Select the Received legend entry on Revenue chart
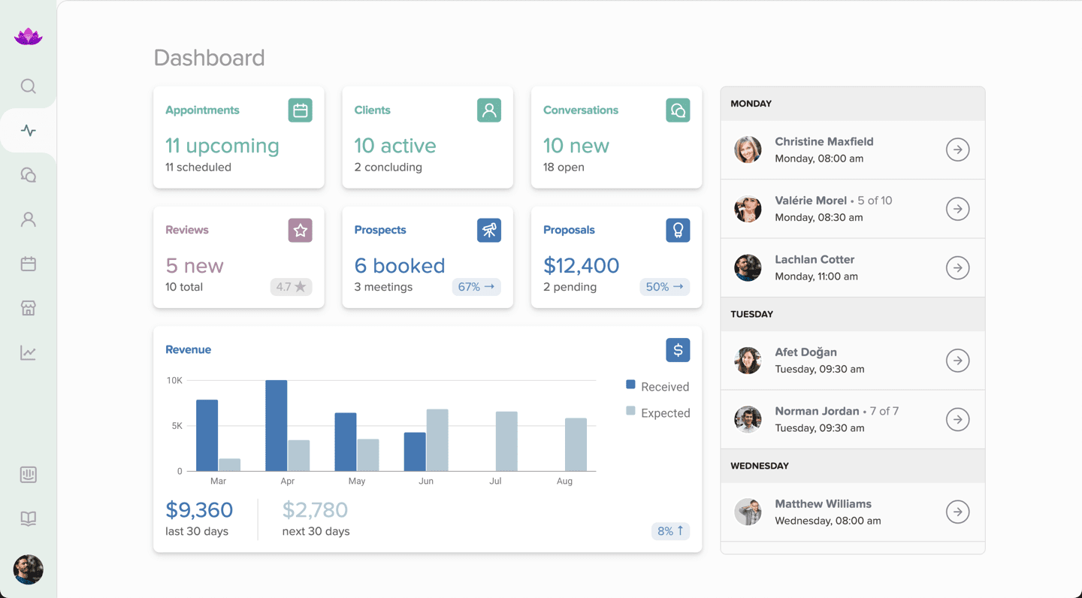Viewport: 1082px width, 598px height. point(657,386)
